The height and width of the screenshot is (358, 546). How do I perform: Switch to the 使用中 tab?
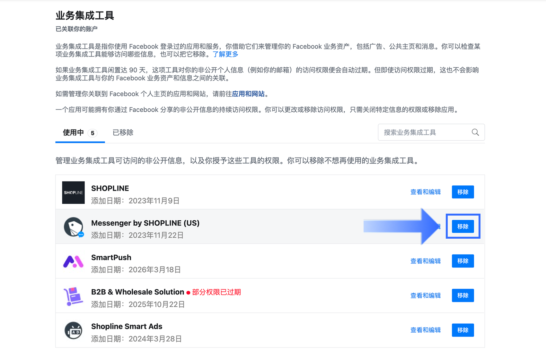click(x=80, y=133)
